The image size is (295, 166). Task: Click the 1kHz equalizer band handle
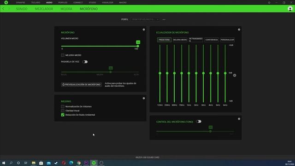[189, 73]
